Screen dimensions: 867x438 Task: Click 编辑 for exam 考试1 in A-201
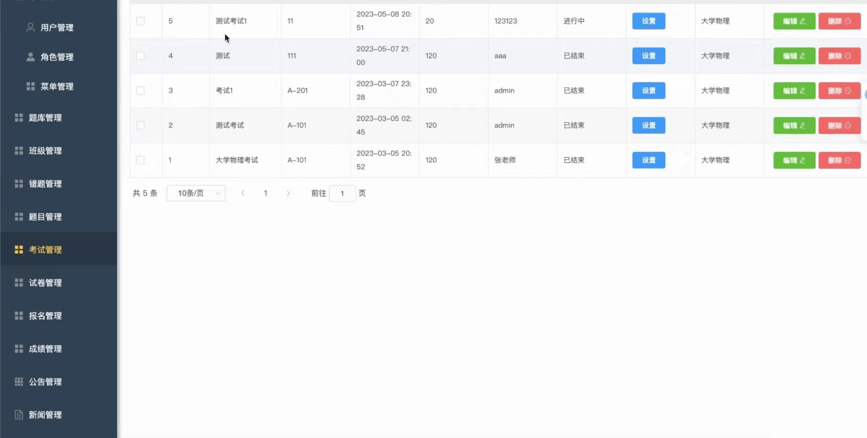point(794,91)
